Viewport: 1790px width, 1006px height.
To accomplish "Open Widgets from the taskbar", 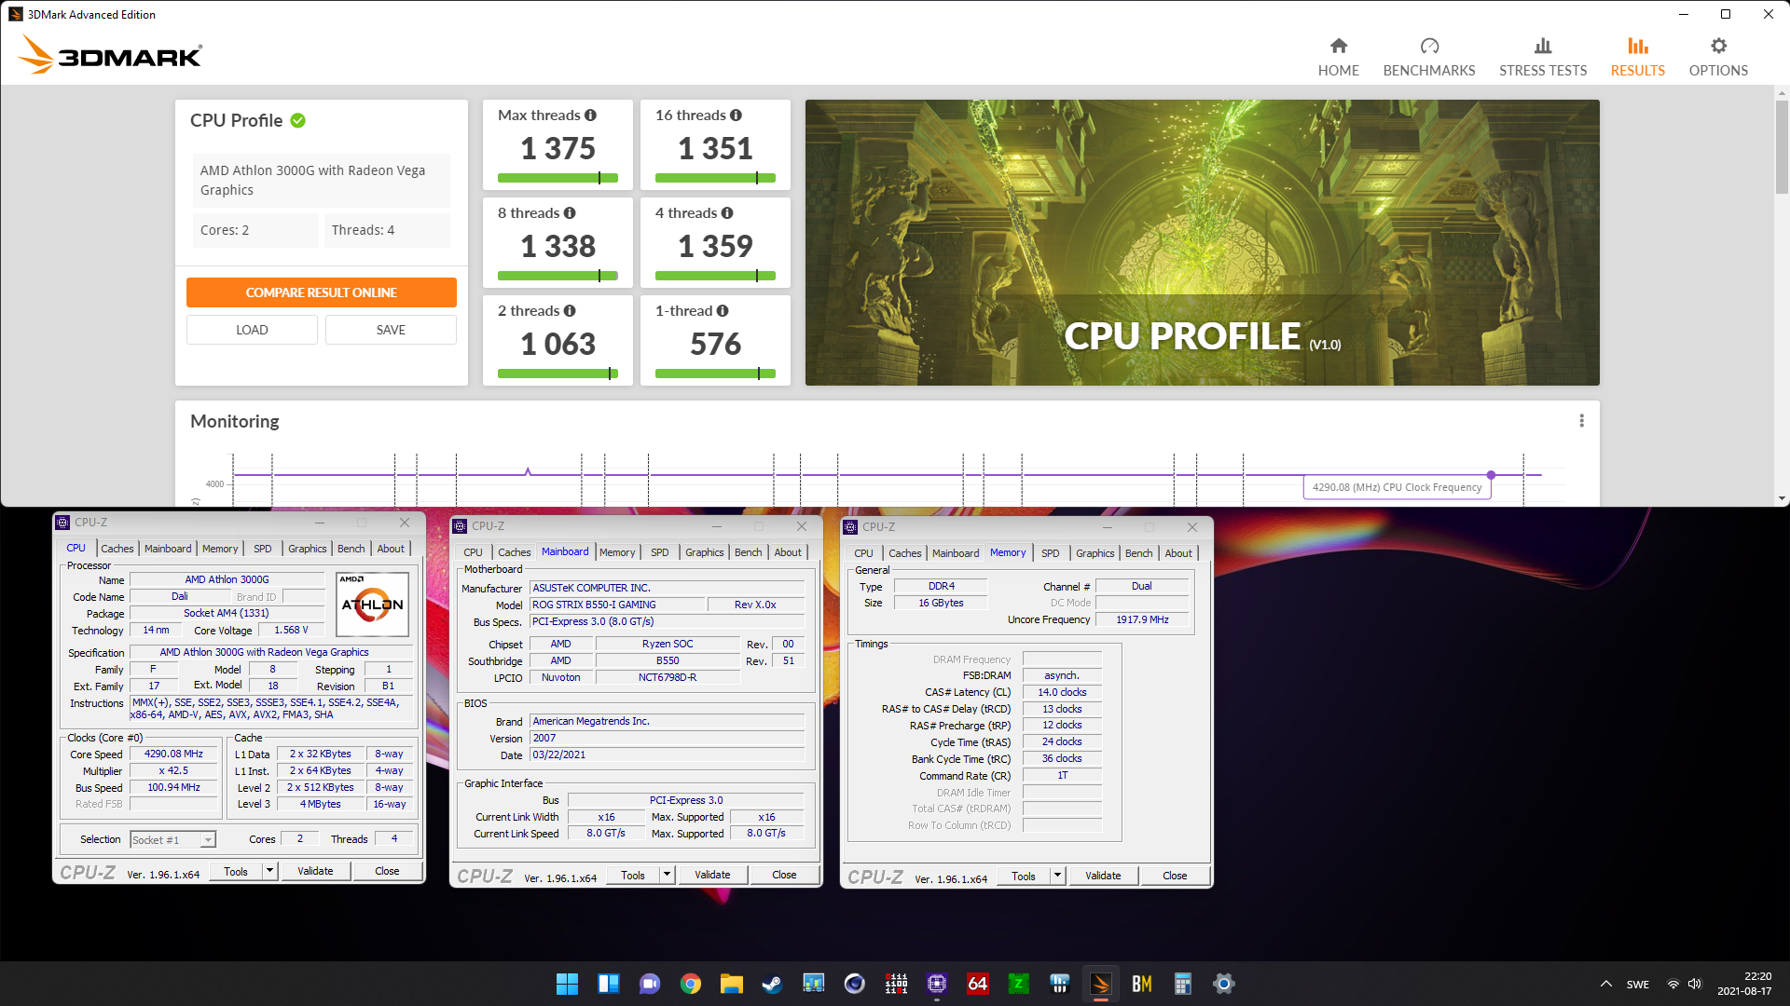I will coord(608,984).
